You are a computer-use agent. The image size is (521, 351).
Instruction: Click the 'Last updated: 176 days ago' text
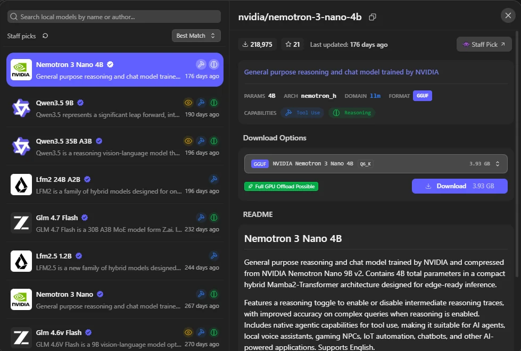(349, 45)
